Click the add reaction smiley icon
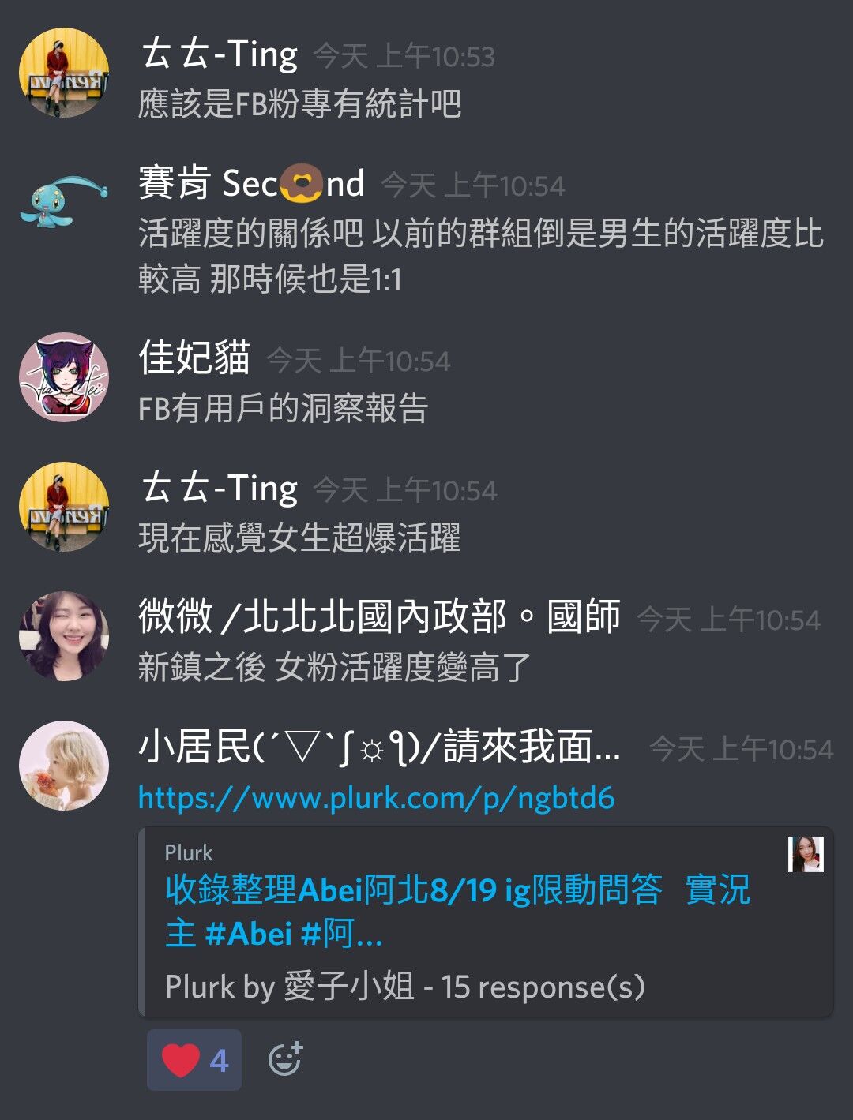 pos(285,1059)
